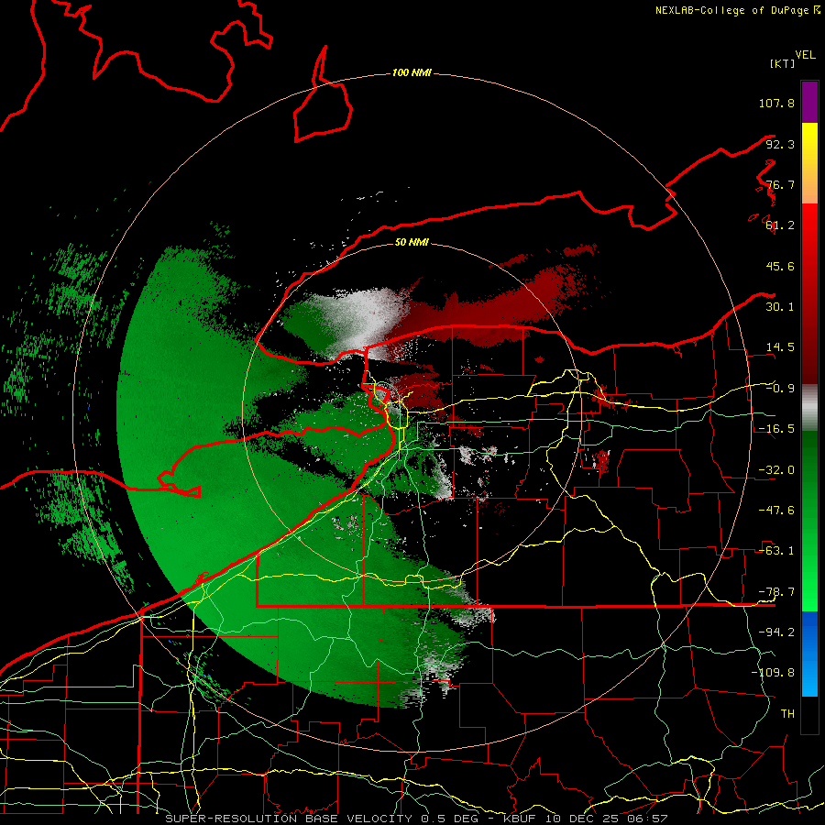Click the 45.6 velocity scale value
The height and width of the screenshot is (825, 825).
point(780,266)
